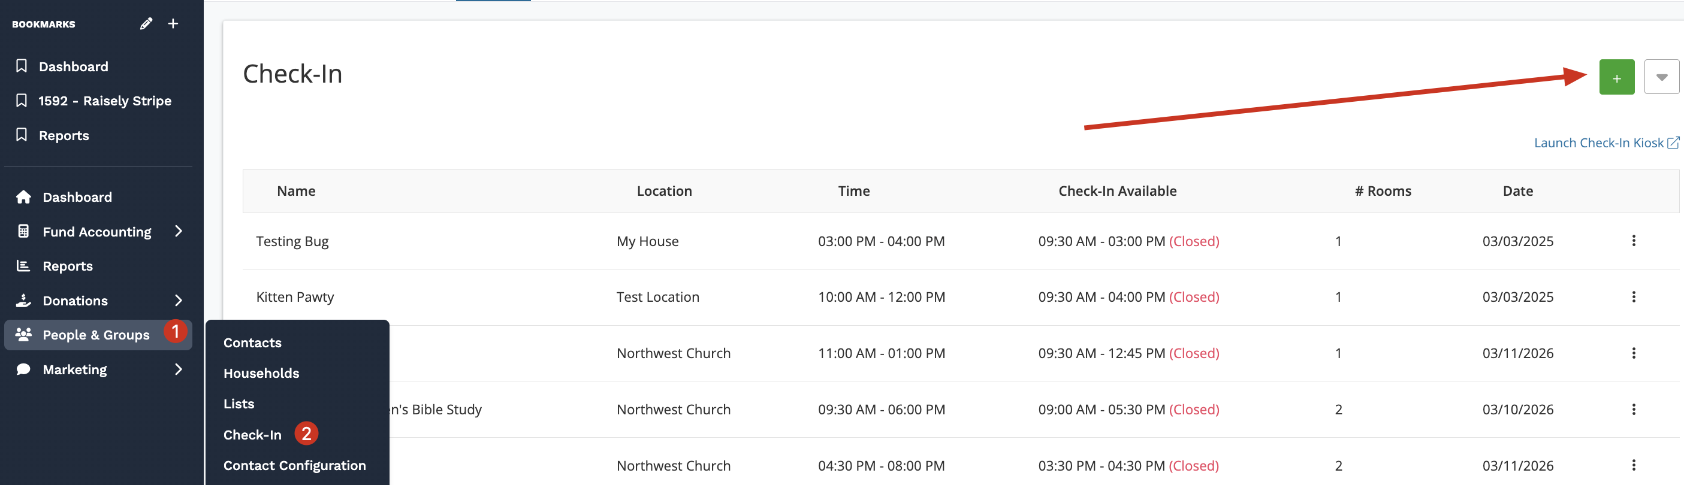This screenshot has width=1684, height=485.
Task: Open the 1592 - Raisely Stripe bookmark
Action: (x=105, y=101)
